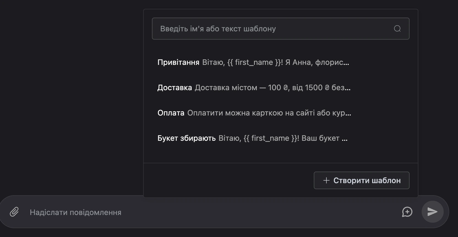Select the Привітання template
This screenshot has height=237, width=458.
point(280,62)
